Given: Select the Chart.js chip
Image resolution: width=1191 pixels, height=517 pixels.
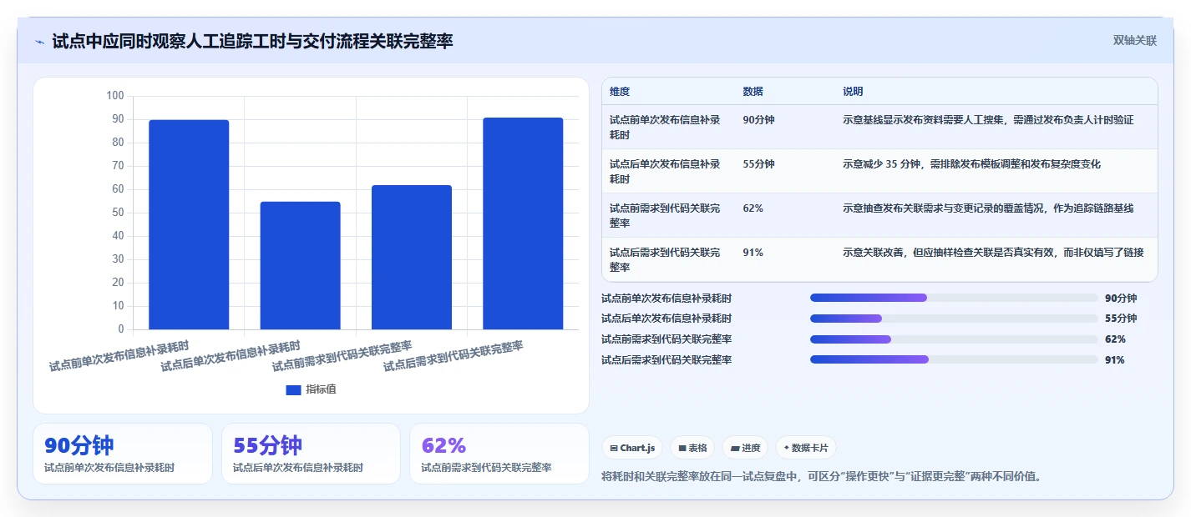Looking at the screenshot, I should [631, 448].
